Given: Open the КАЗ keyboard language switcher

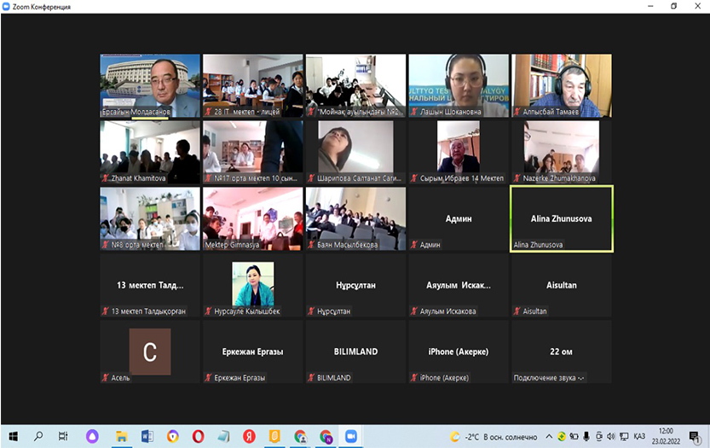Looking at the screenshot, I should (638, 436).
